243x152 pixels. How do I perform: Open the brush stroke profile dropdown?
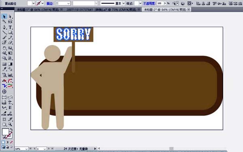coord(124,3)
